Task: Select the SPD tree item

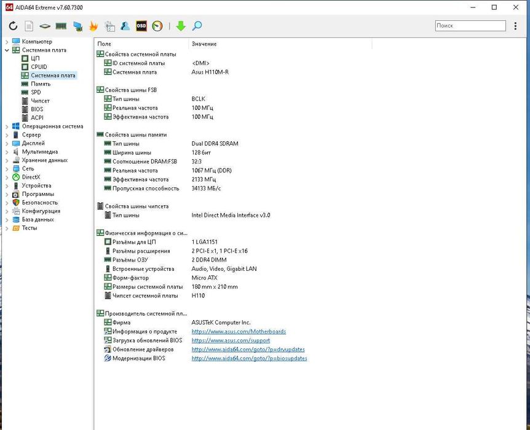Action: pos(36,92)
